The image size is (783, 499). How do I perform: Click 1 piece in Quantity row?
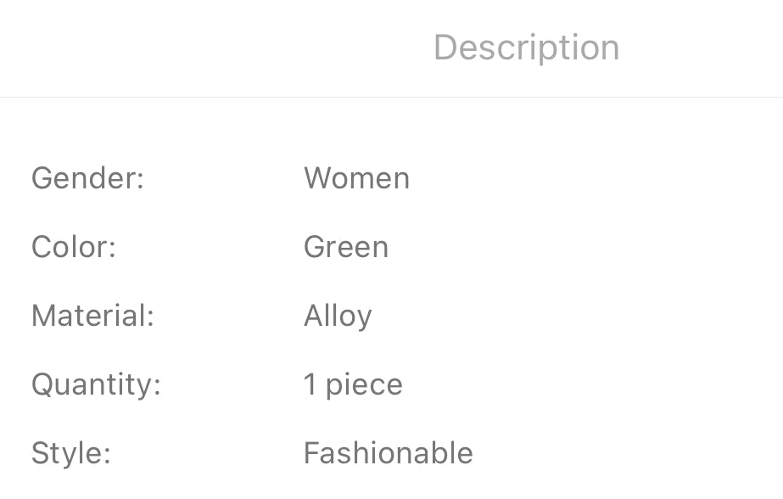pos(353,385)
